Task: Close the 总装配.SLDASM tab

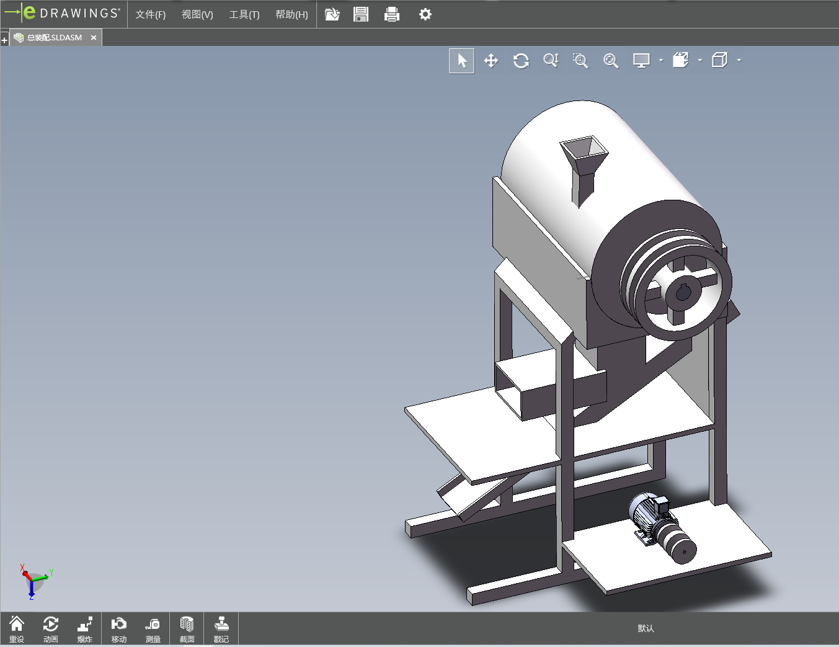Action: click(x=94, y=38)
